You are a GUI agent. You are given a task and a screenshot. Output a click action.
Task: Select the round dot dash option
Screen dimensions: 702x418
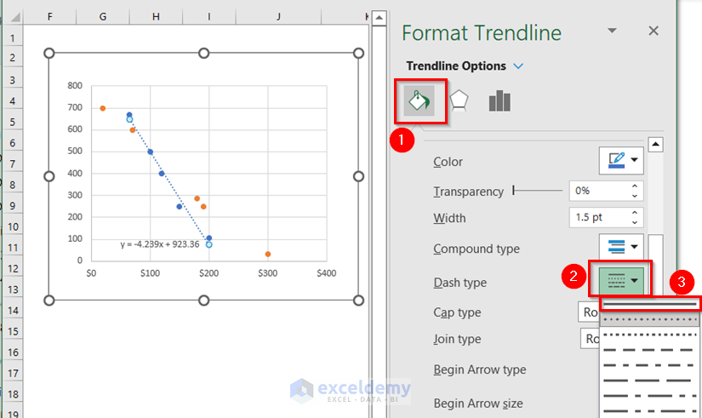[x=650, y=319]
